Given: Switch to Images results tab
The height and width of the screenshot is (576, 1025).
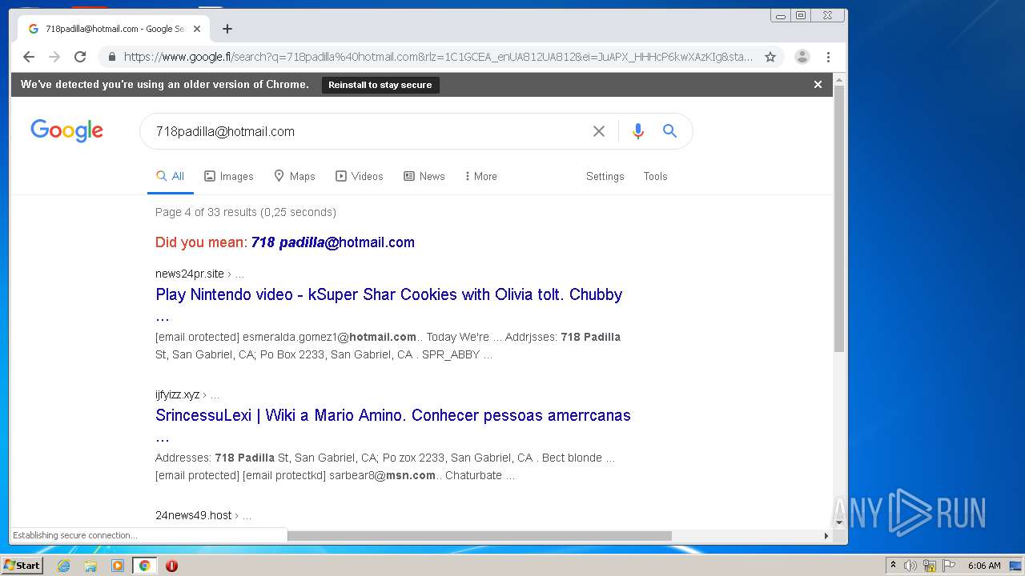Looking at the screenshot, I should pyautogui.click(x=229, y=176).
